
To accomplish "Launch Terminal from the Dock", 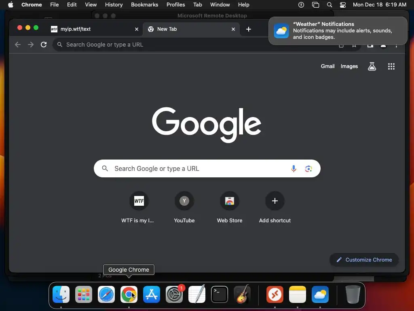I will tap(220, 294).
